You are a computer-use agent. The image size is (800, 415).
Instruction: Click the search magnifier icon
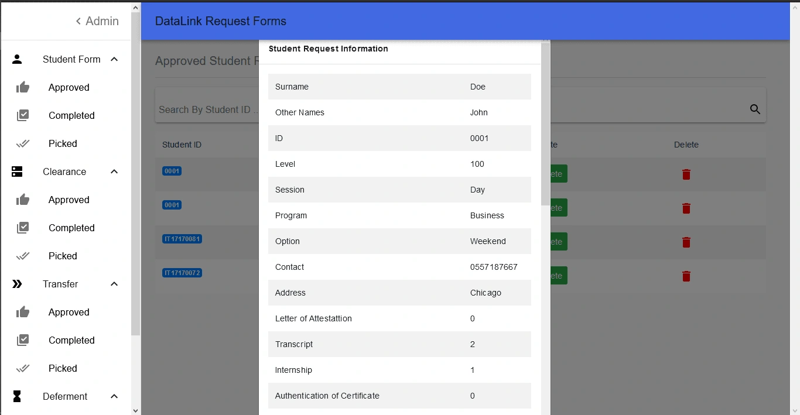(x=755, y=109)
